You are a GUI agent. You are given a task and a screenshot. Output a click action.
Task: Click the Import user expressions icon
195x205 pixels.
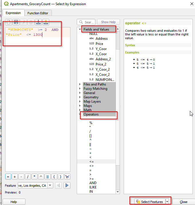[38, 22]
